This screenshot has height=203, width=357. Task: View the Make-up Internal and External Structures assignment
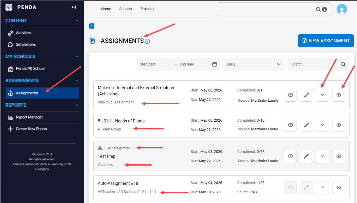(x=339, y=95)
